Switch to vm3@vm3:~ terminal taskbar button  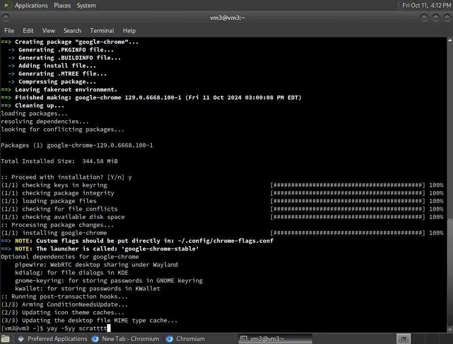coord(275,339)
